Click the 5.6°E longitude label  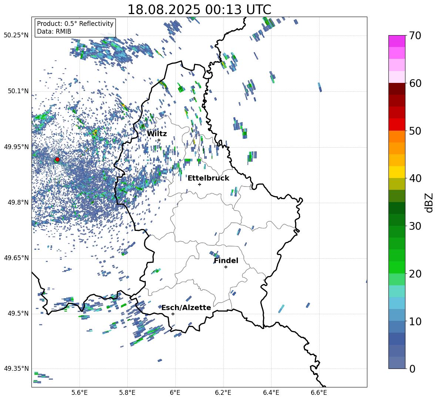point(80,393)
